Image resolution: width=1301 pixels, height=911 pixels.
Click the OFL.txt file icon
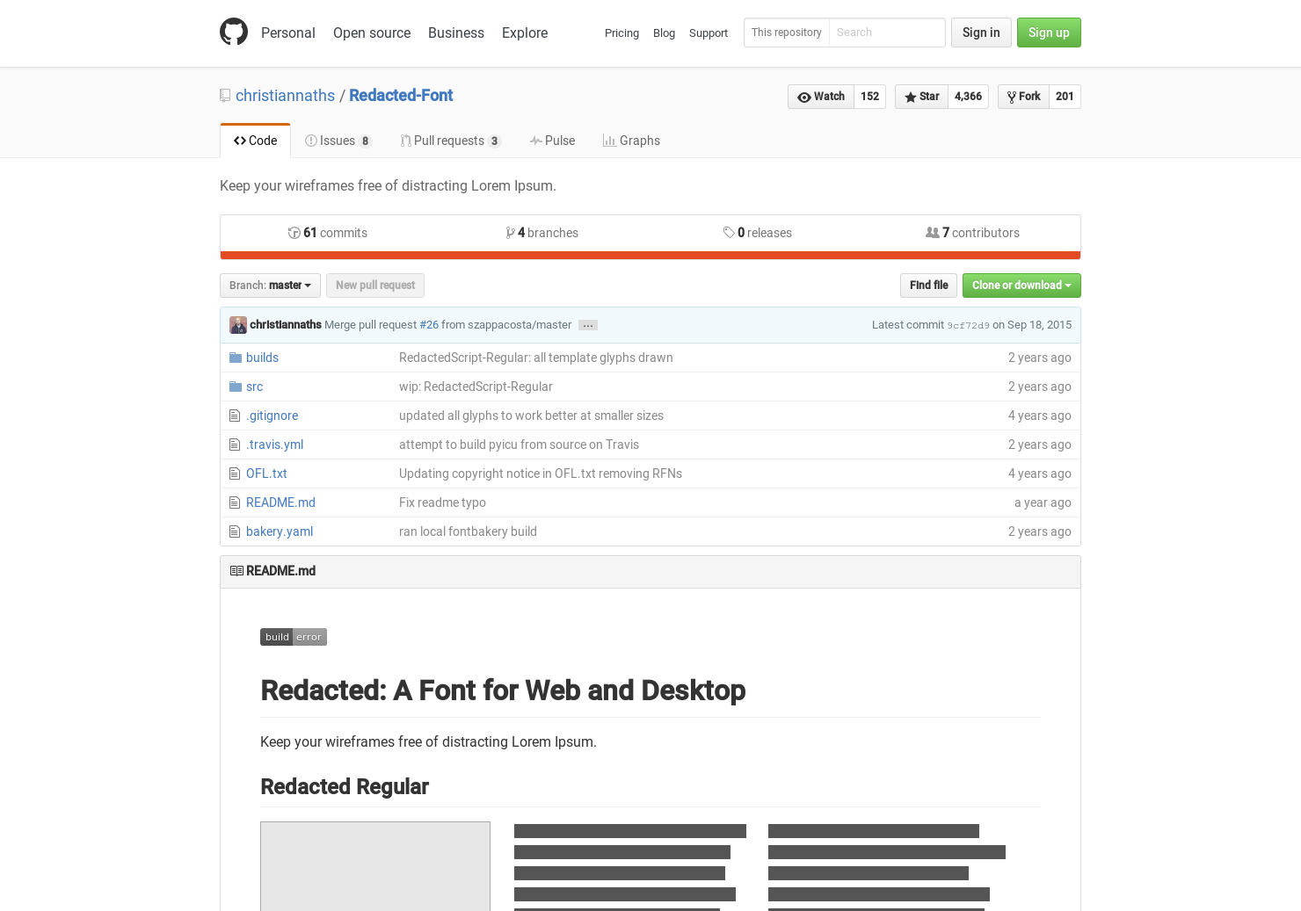[x=235, y=474]
